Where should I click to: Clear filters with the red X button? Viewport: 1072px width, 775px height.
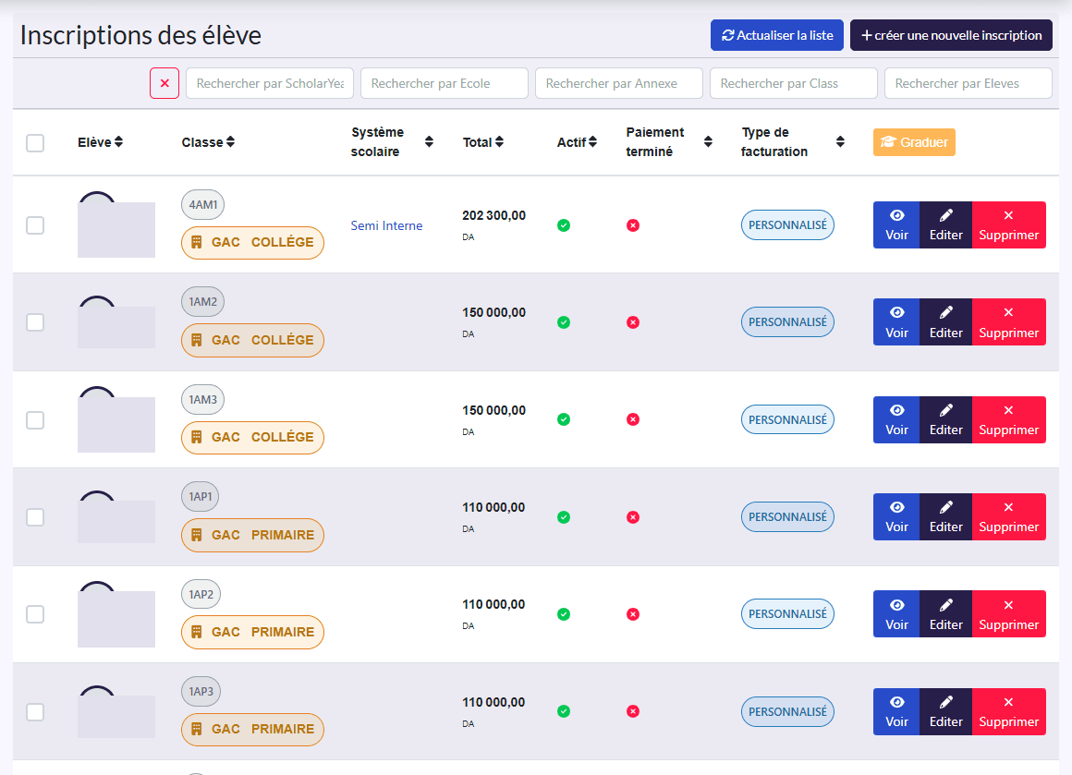[x=164, y=83]
